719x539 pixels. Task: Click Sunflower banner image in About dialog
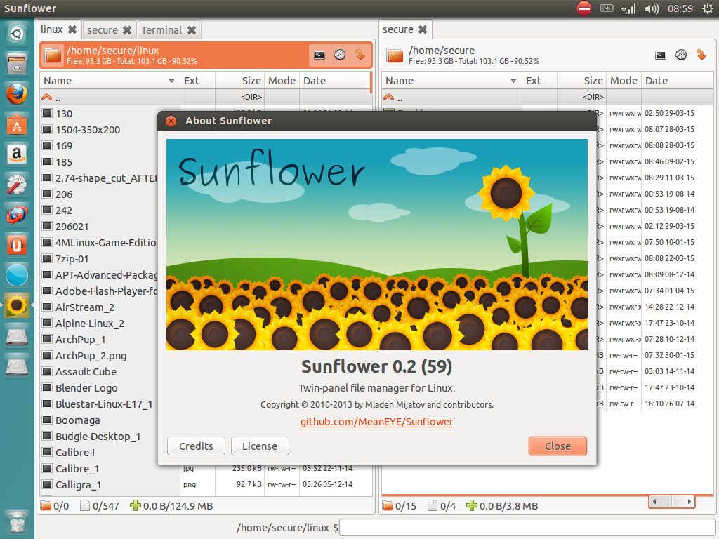click(x=377, y=245)
